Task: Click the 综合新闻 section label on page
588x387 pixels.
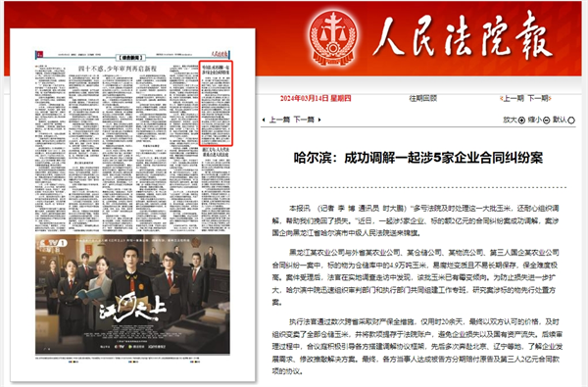Action: point(130,58)
